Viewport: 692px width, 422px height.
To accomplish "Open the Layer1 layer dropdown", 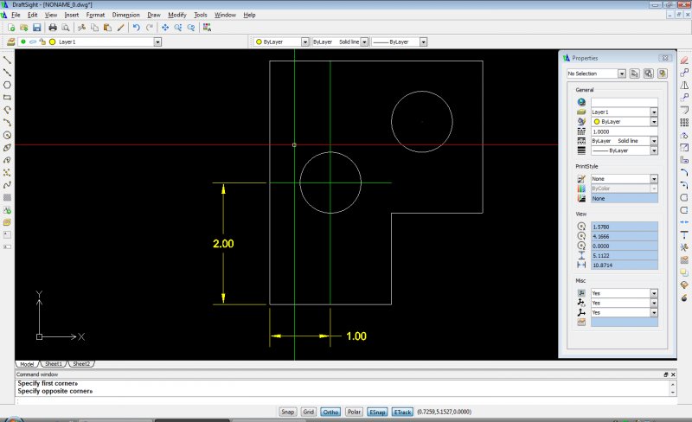I will click(x=157, y=42).
